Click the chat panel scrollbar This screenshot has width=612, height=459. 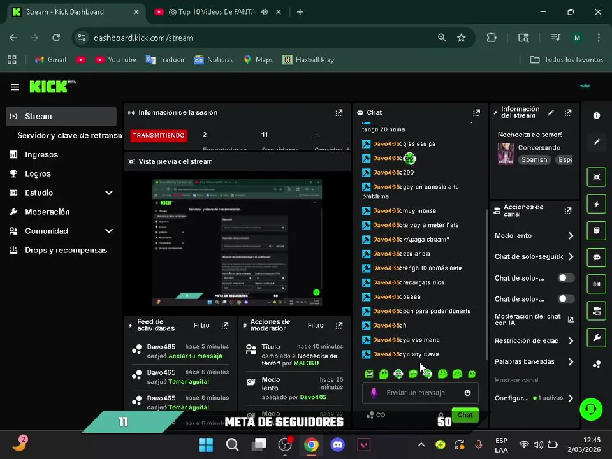(x=486, y=285)
